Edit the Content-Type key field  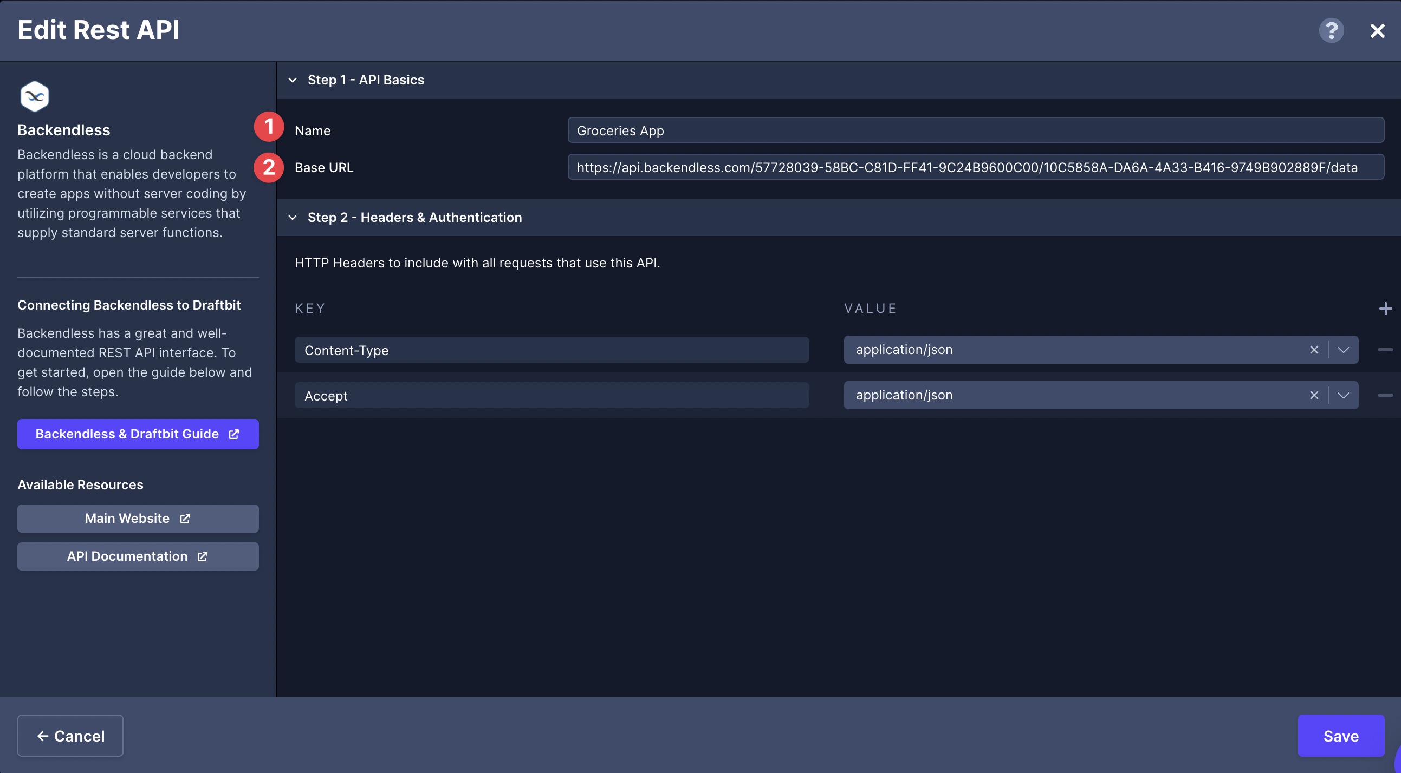pos(552,350)
